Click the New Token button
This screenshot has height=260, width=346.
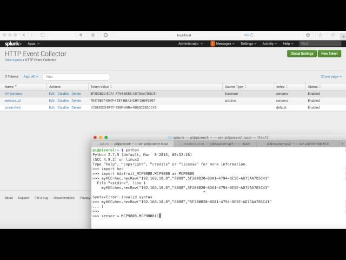(x=329, y=54)
